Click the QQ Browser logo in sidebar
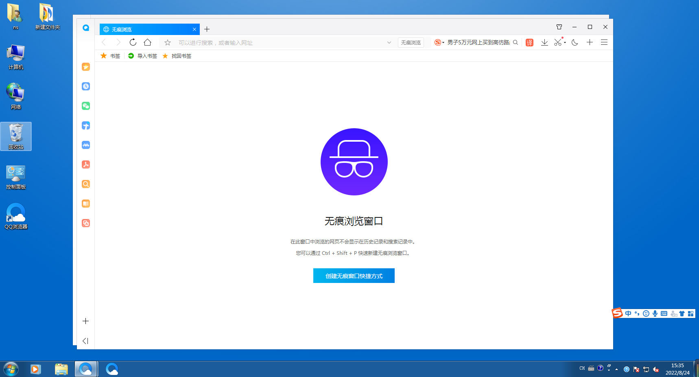This screenshot has width=699, height=377. tap(86, 28)
